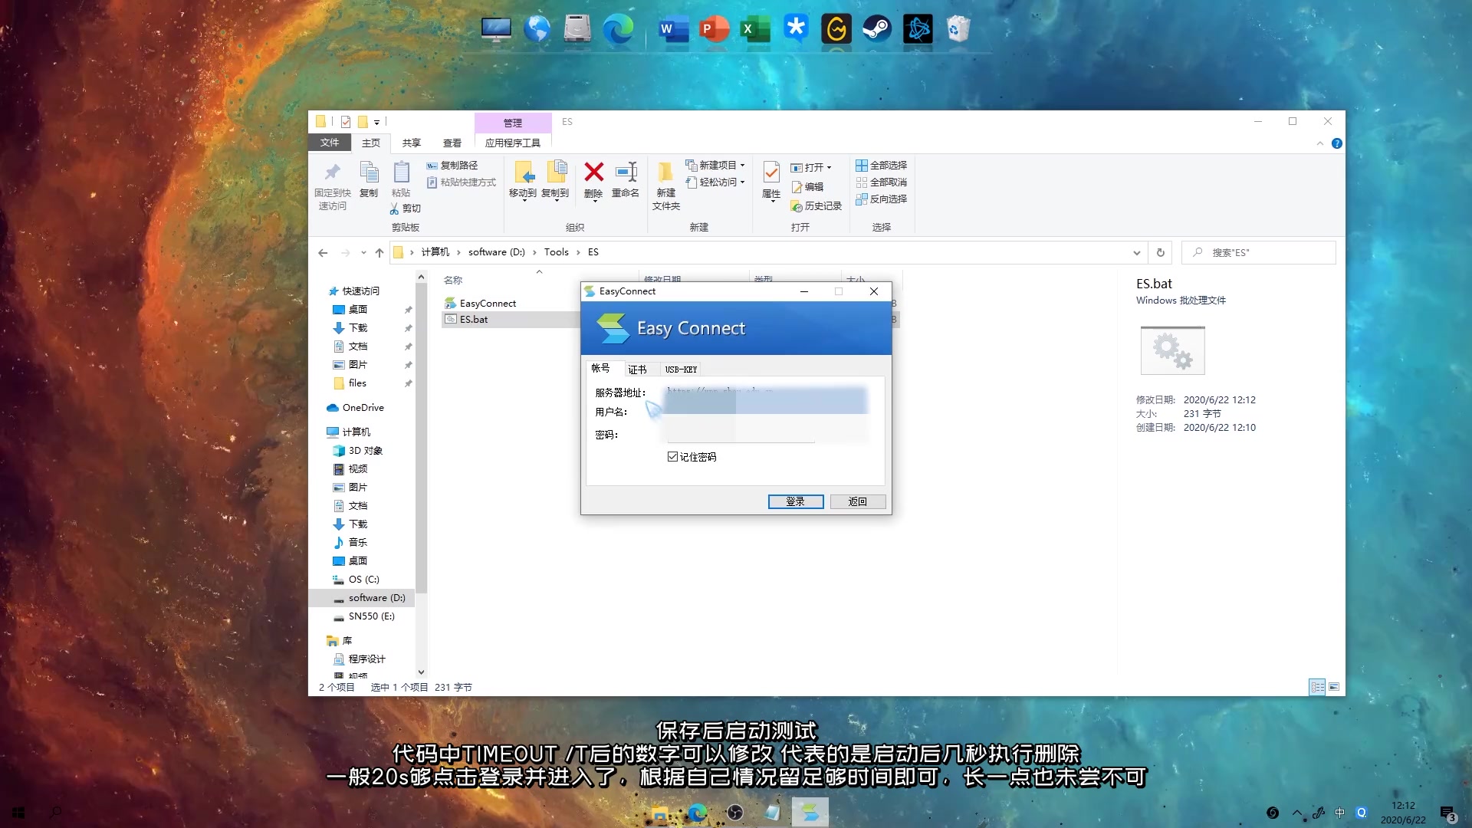Open the New item (新建项目) dropdown
This screenshot has height=828, width=1472.
[715, 166]
